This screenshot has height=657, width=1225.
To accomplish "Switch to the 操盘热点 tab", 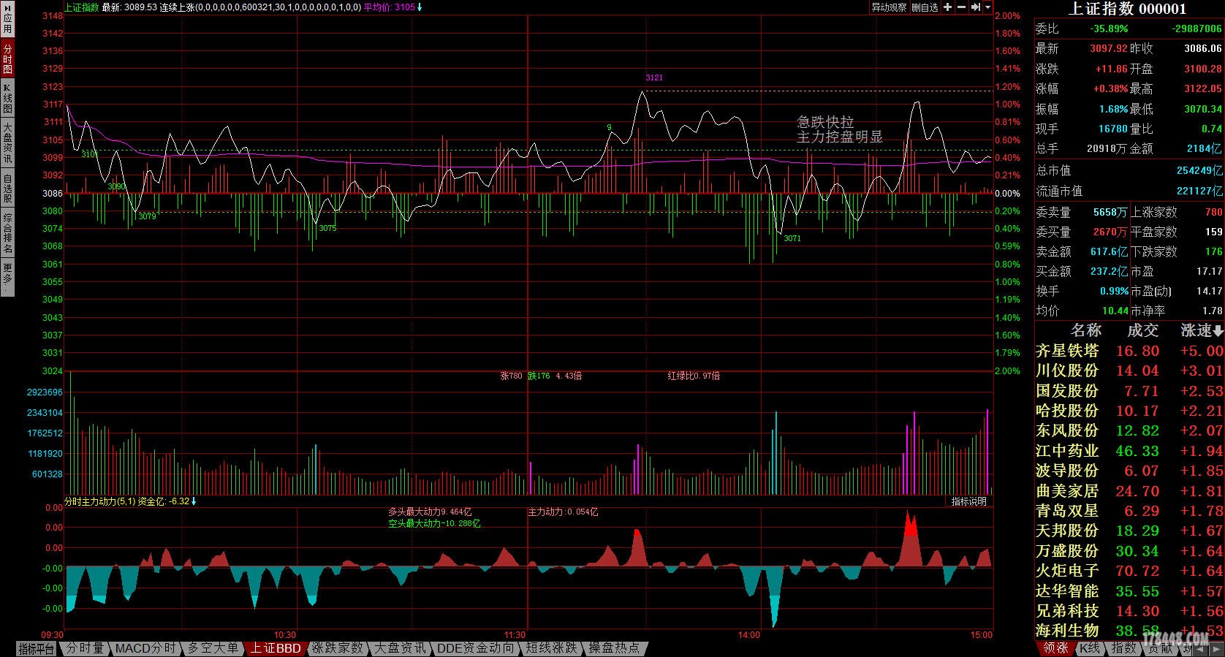I will tap(614, 648).
